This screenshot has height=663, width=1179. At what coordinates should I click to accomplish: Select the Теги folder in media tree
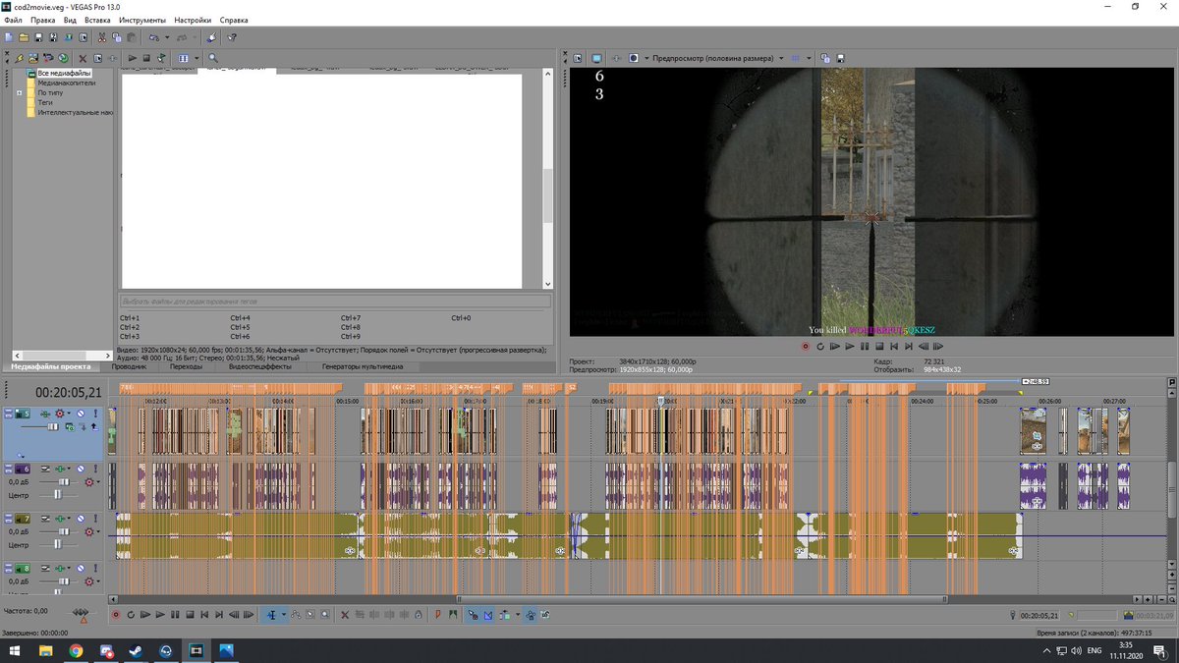(45, 102)
